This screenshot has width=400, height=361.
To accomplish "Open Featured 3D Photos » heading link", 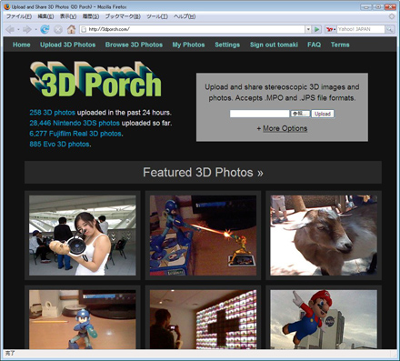I will point(203,173).
